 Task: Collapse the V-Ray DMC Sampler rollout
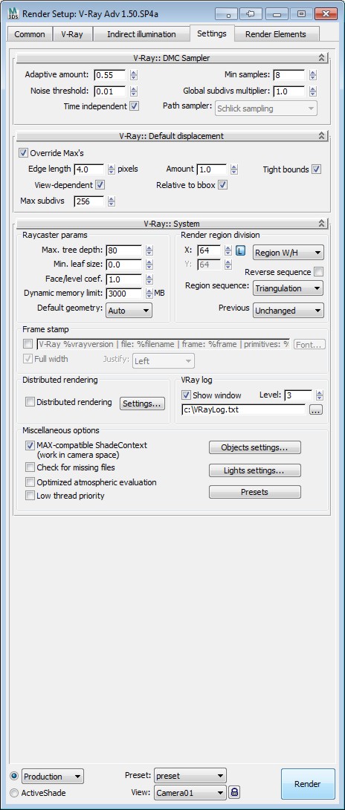click(321, 58)
